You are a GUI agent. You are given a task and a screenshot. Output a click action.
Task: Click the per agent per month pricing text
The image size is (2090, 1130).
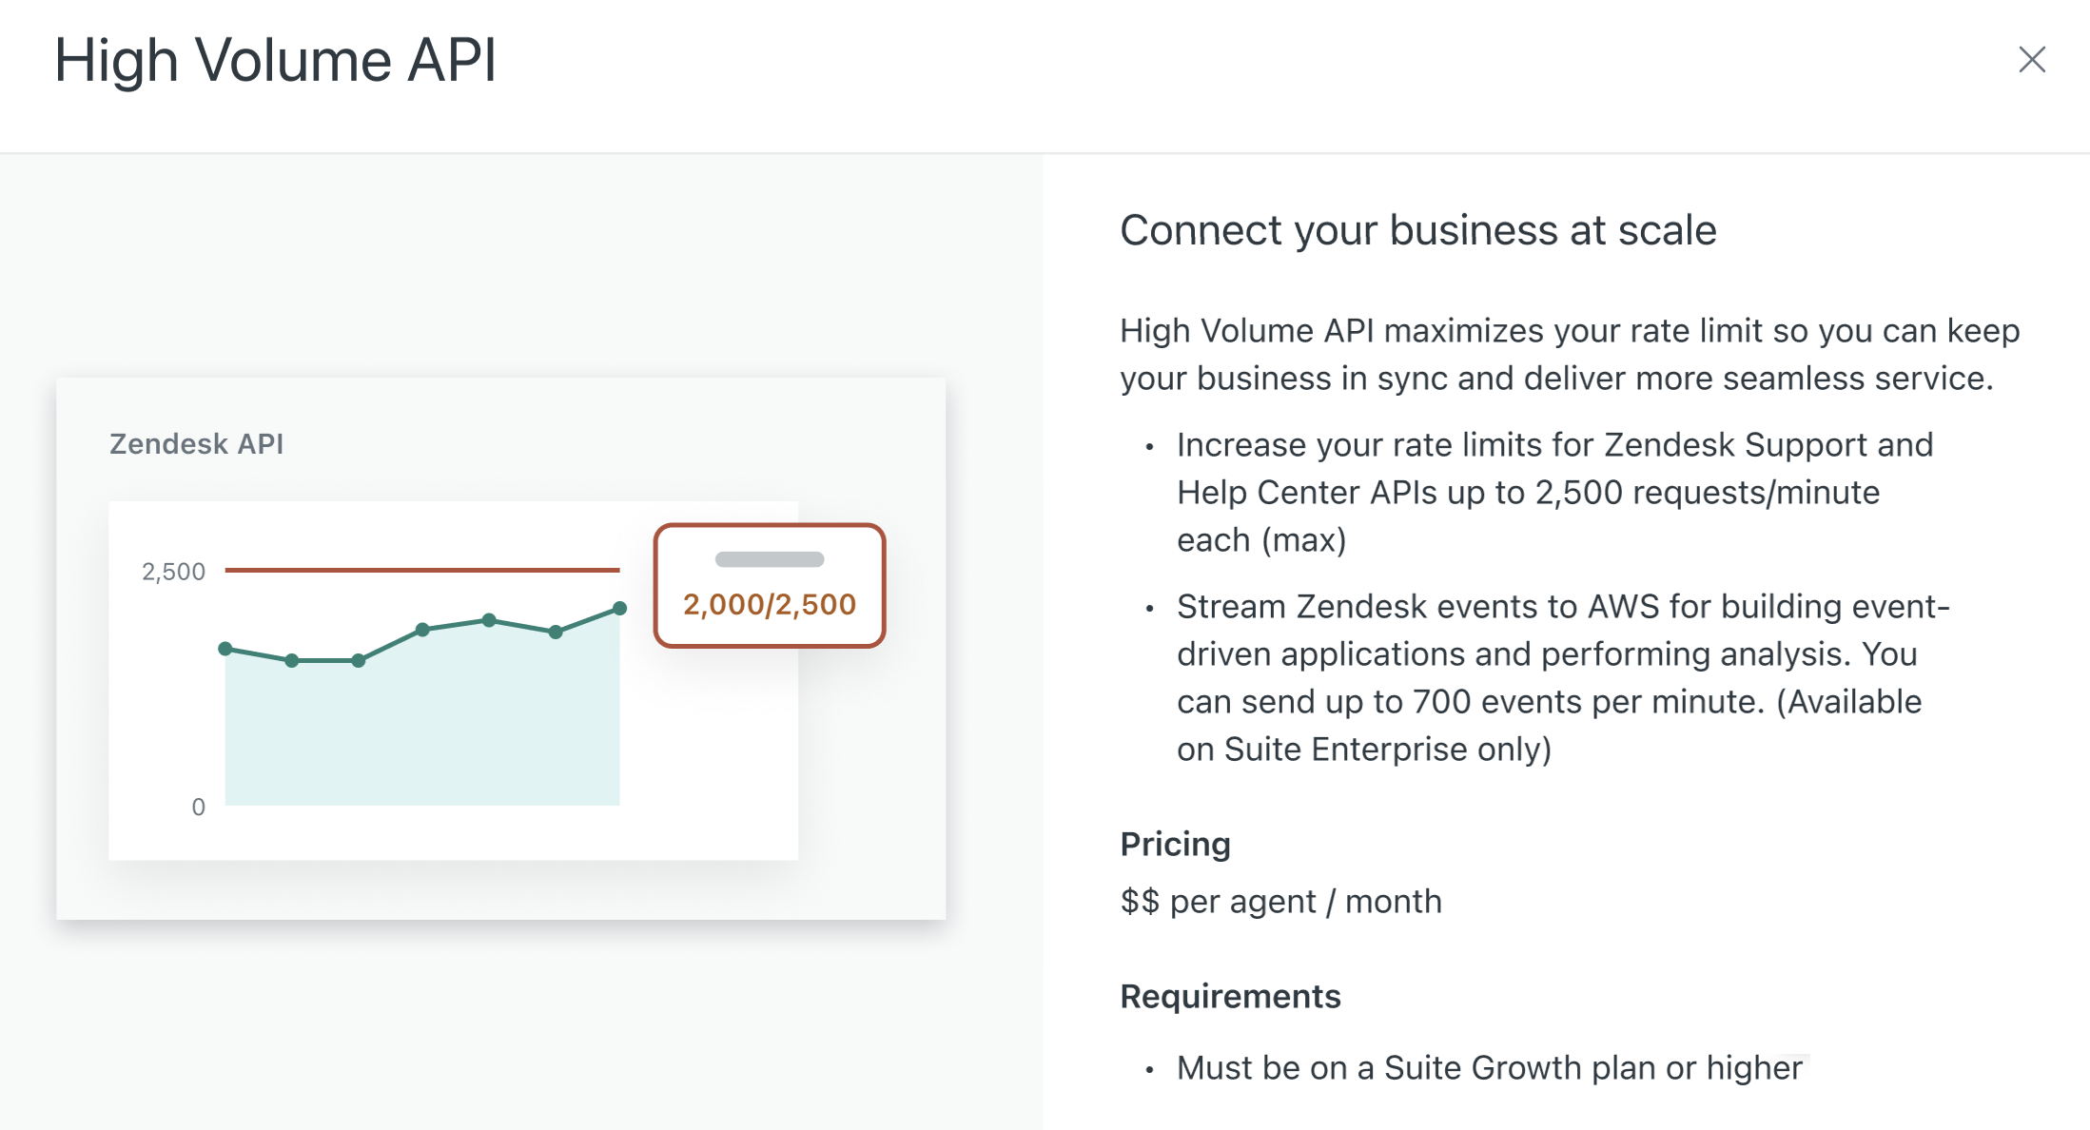pos(1280,901)
